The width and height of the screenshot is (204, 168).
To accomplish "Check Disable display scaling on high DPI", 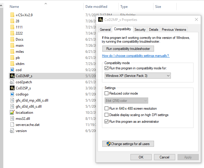I will tap(106, 115).
